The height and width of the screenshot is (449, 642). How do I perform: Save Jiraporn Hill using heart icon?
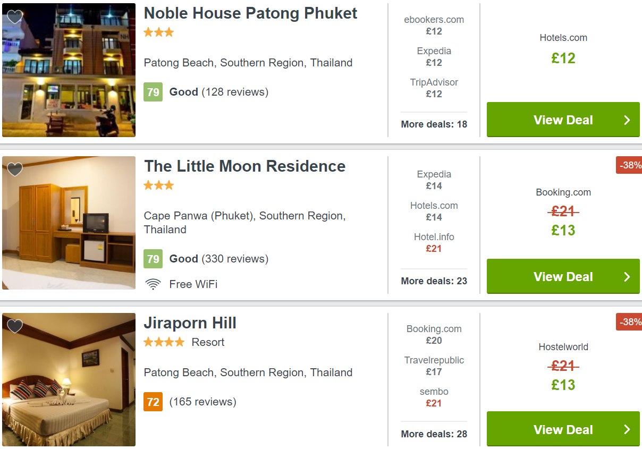coord(15,326)
